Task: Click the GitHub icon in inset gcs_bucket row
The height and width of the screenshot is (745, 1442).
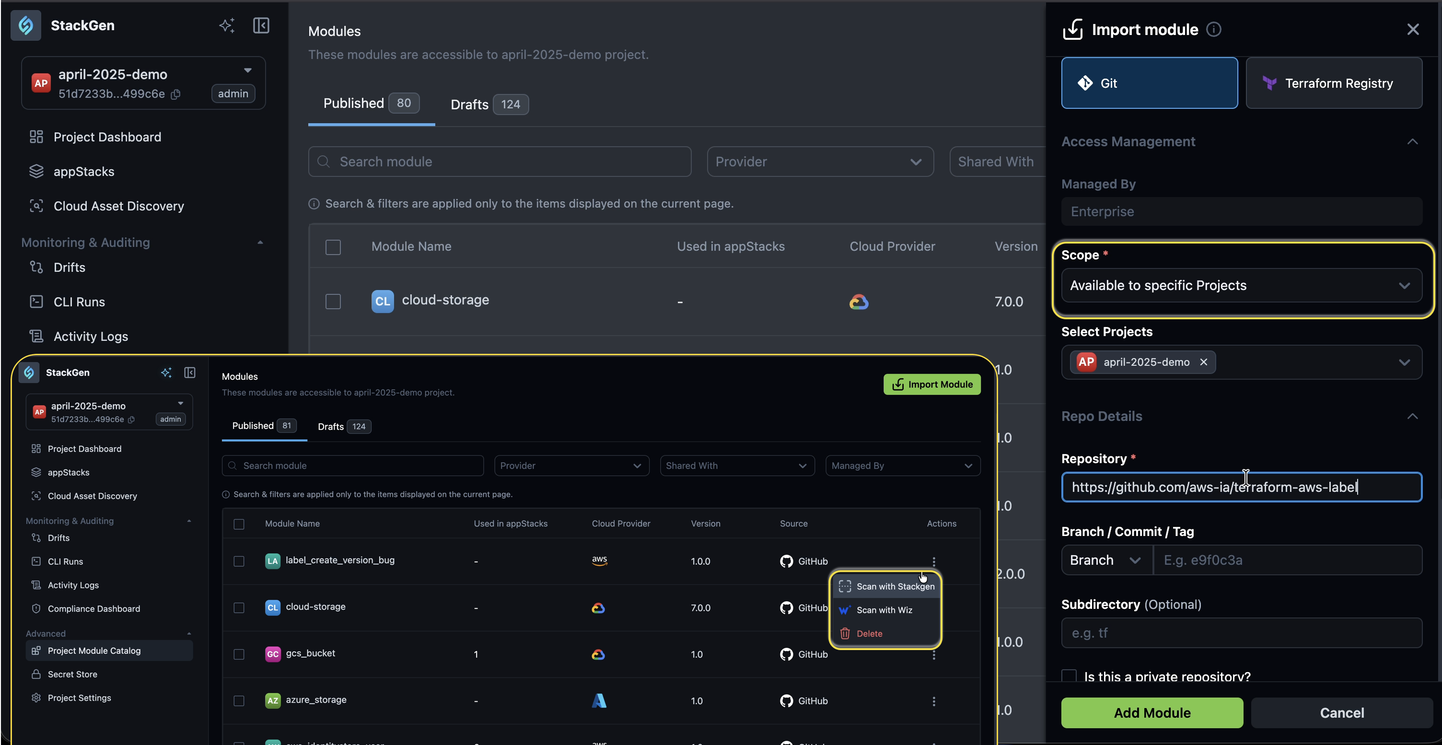Action: point(787,654)
